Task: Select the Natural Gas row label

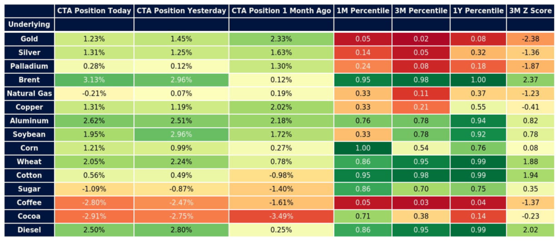Action: [x=29, y=93]
